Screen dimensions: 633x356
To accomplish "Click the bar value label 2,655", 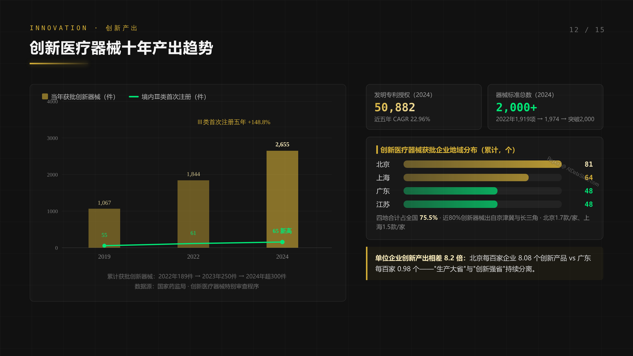I will 282,144.
